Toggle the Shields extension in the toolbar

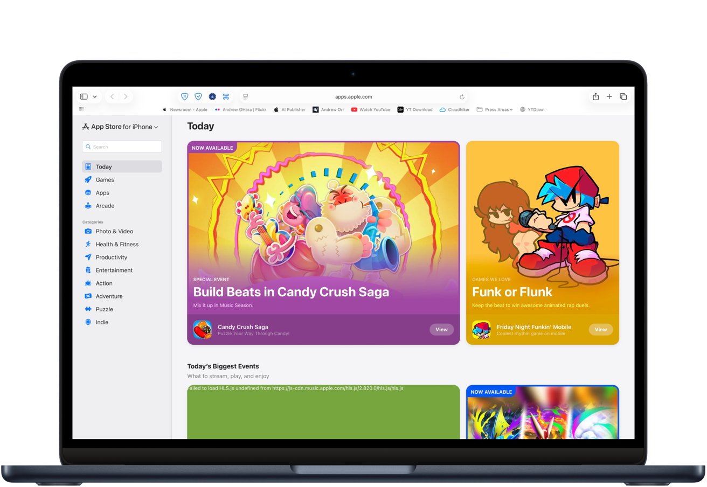point(184,96)
